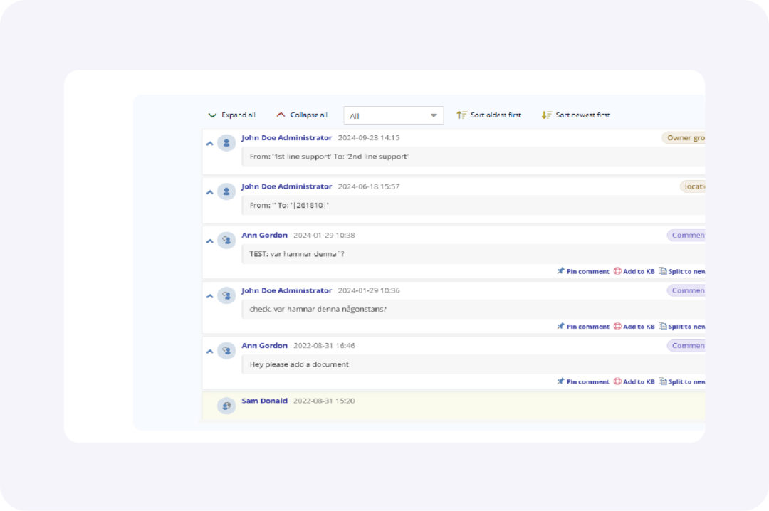
Task: Open John Doe Administrator on 2024-06-18 entry
Action: pyautogui.click(x=286, y=186)
